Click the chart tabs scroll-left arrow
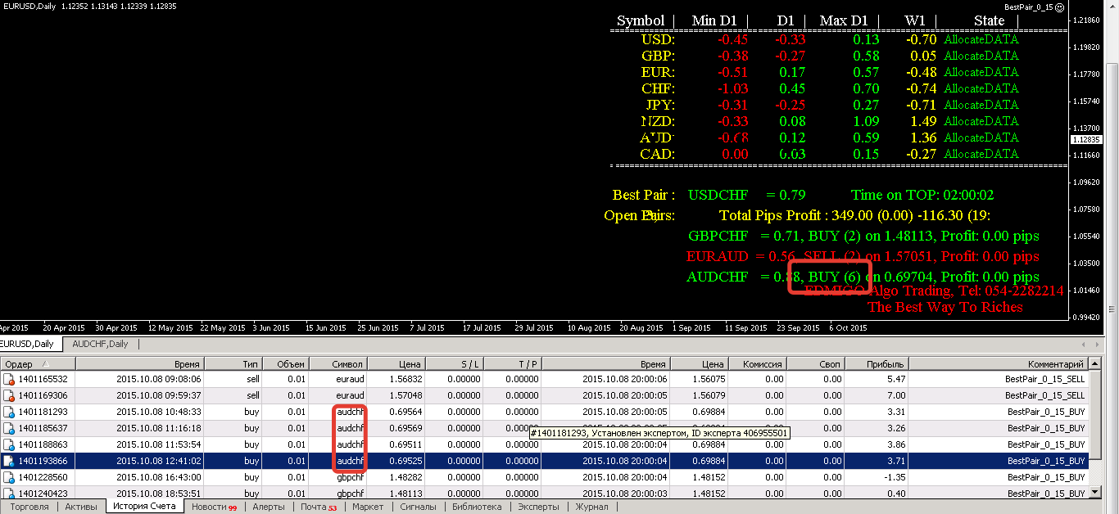 (x=1085, y=345)
